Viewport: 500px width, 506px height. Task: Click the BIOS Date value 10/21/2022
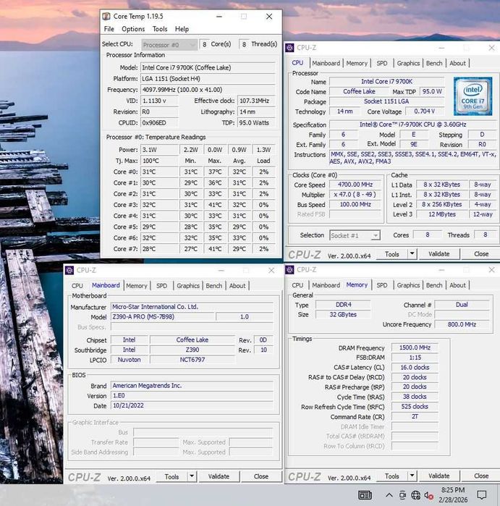pos(192,405)
